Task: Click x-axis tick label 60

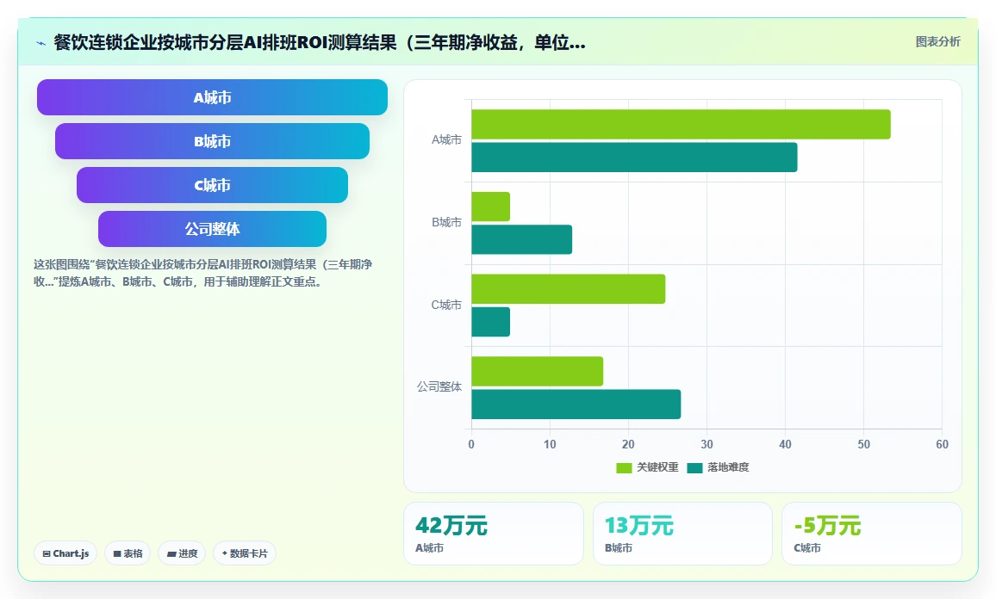Action: click(942, 444)
